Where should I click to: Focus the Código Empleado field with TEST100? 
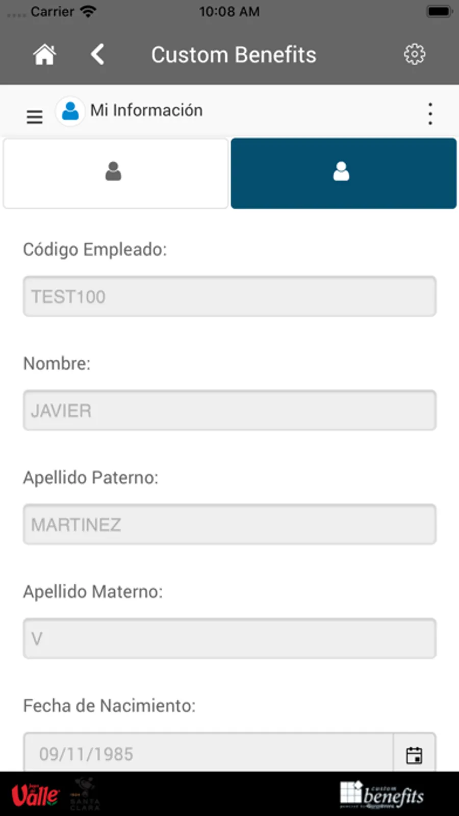pyautogui.click(x=229, y=296)
